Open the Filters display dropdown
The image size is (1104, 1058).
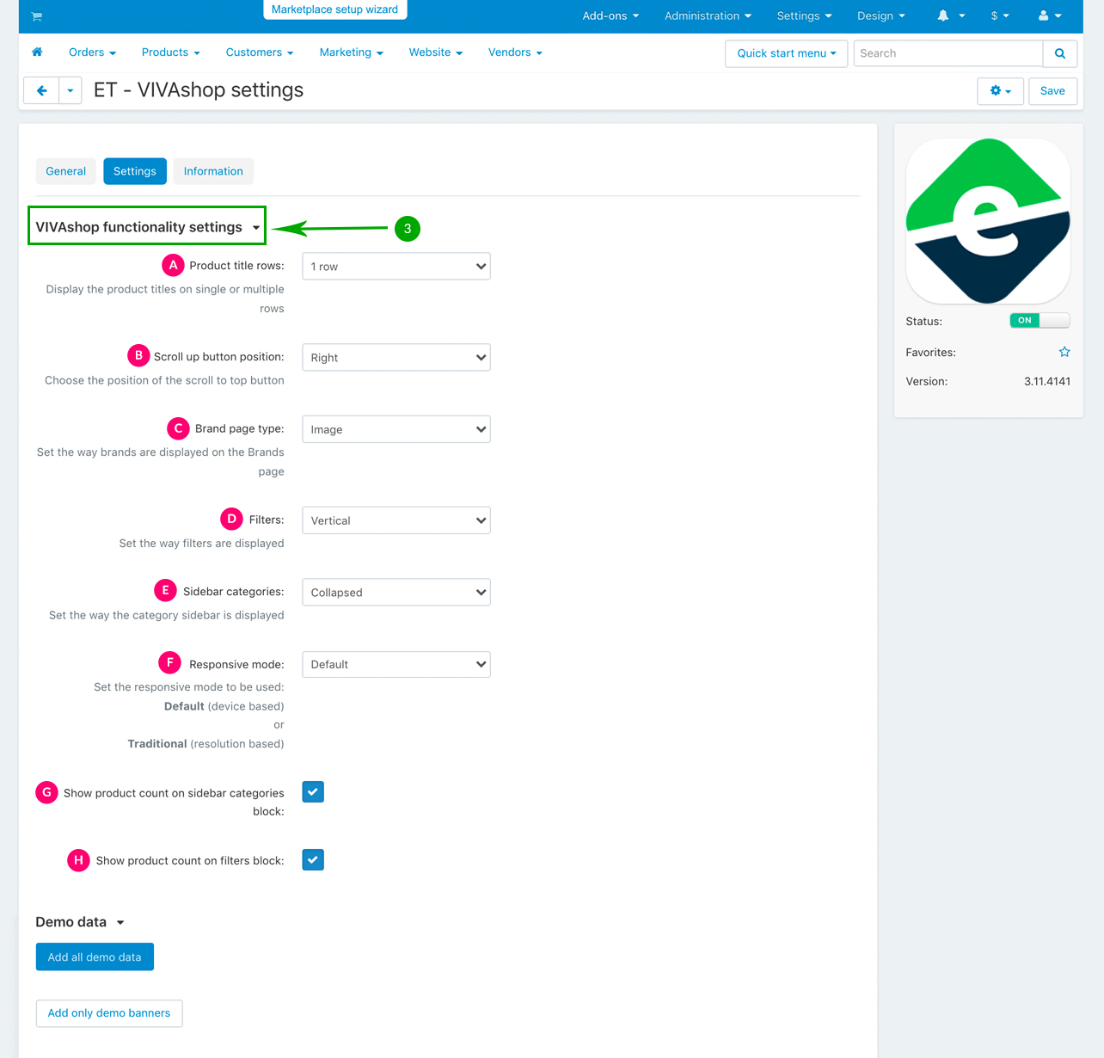[x=396, y=520]
